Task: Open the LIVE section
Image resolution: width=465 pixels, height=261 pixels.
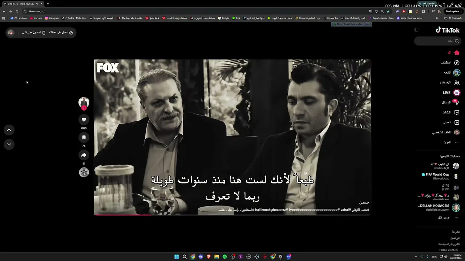Action: tap(451, 92)
